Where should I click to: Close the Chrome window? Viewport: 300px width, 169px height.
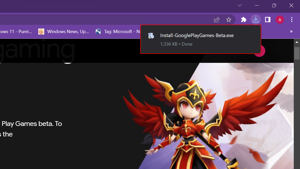pyautogui.click(x=291, y=5)
